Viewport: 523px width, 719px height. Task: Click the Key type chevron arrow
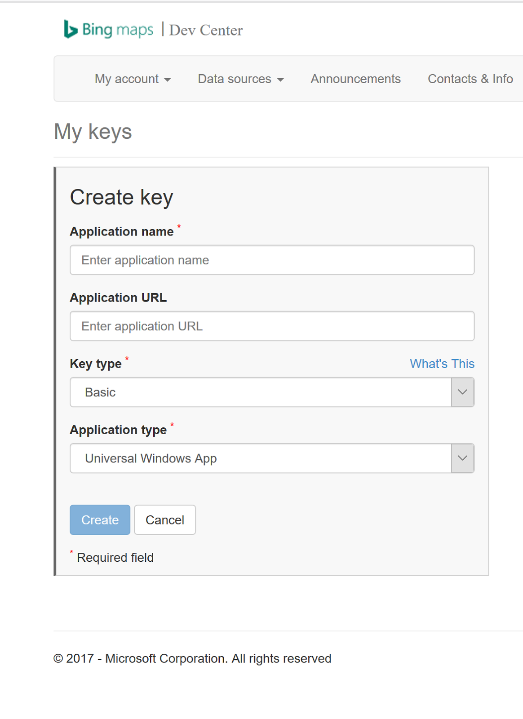462,392
